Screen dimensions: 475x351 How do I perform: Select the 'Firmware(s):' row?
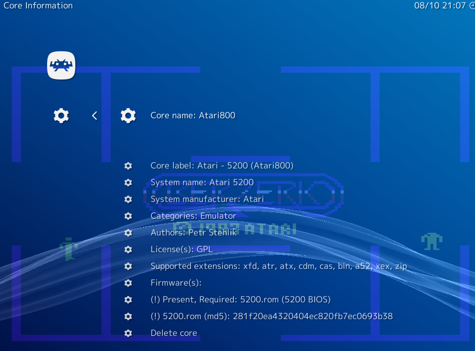tap(176, 283)
